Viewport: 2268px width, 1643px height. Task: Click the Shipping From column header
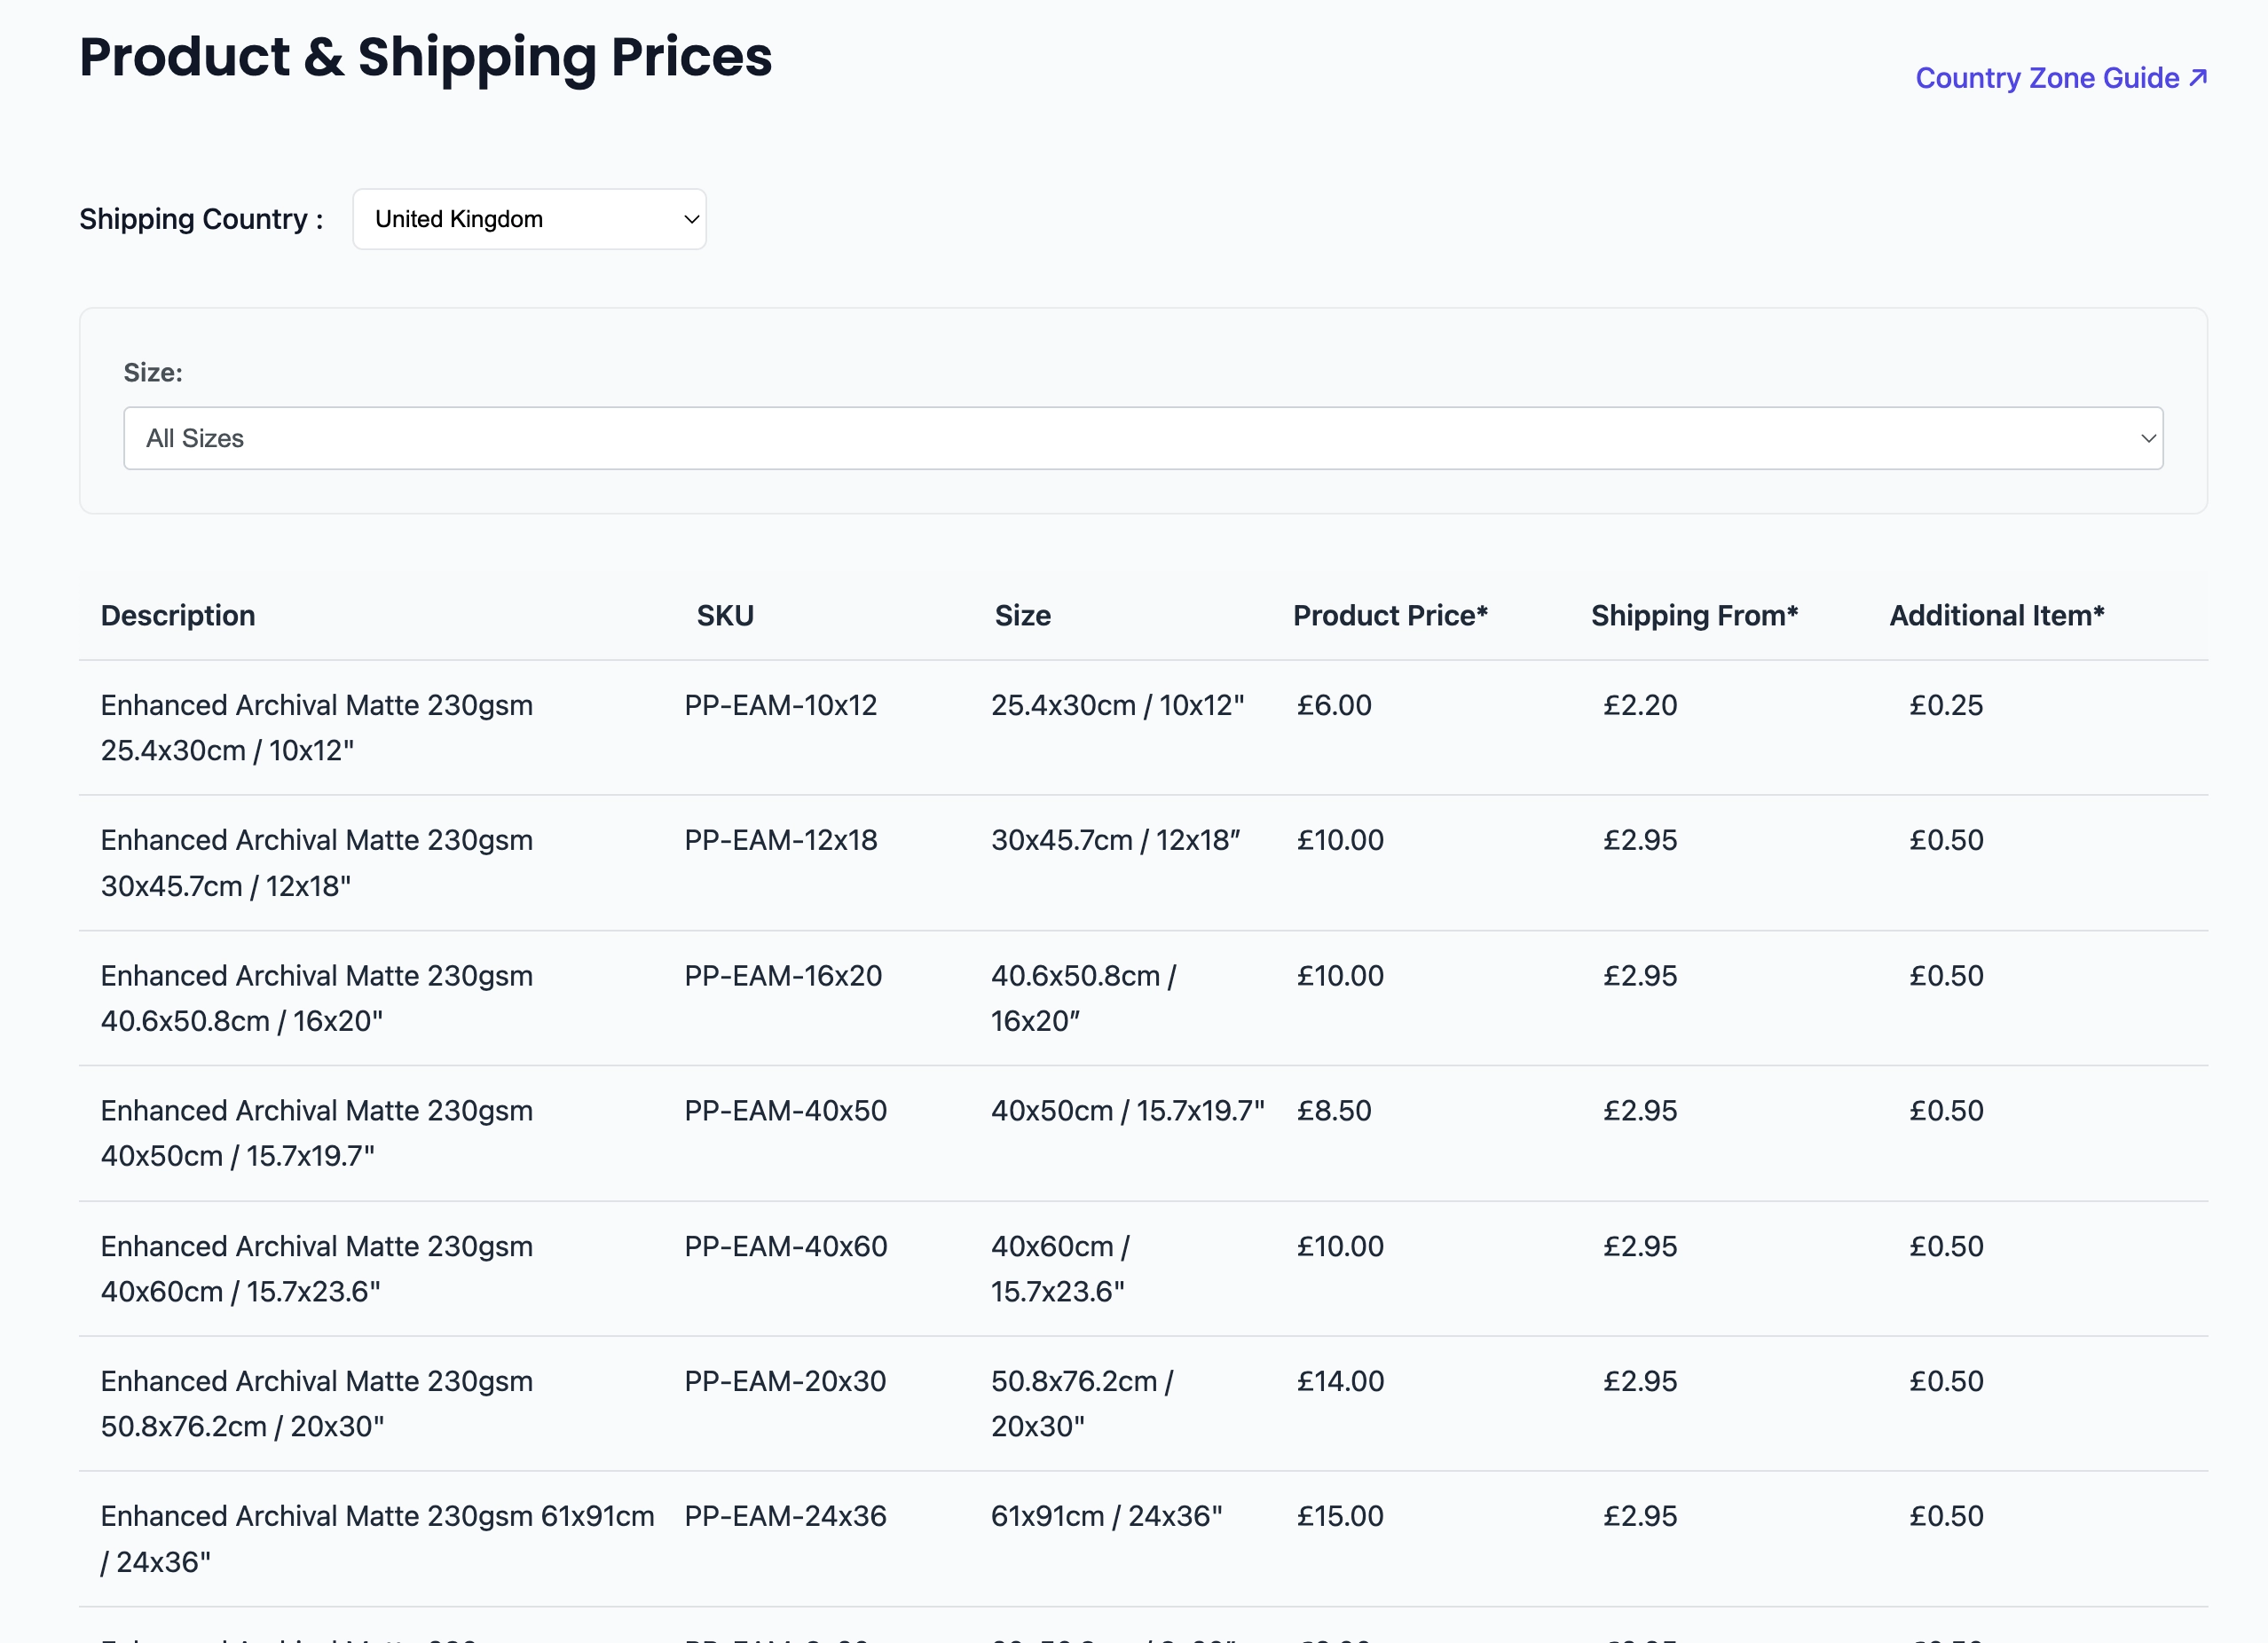click(1693, 615)
